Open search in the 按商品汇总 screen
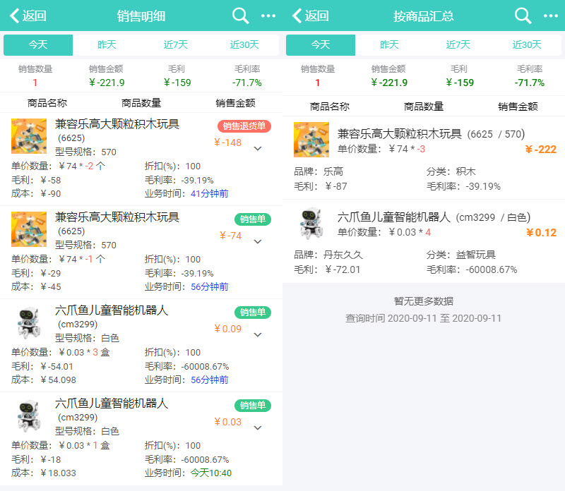The height and width of the screenshot is (491, 565). coord(523,16)
